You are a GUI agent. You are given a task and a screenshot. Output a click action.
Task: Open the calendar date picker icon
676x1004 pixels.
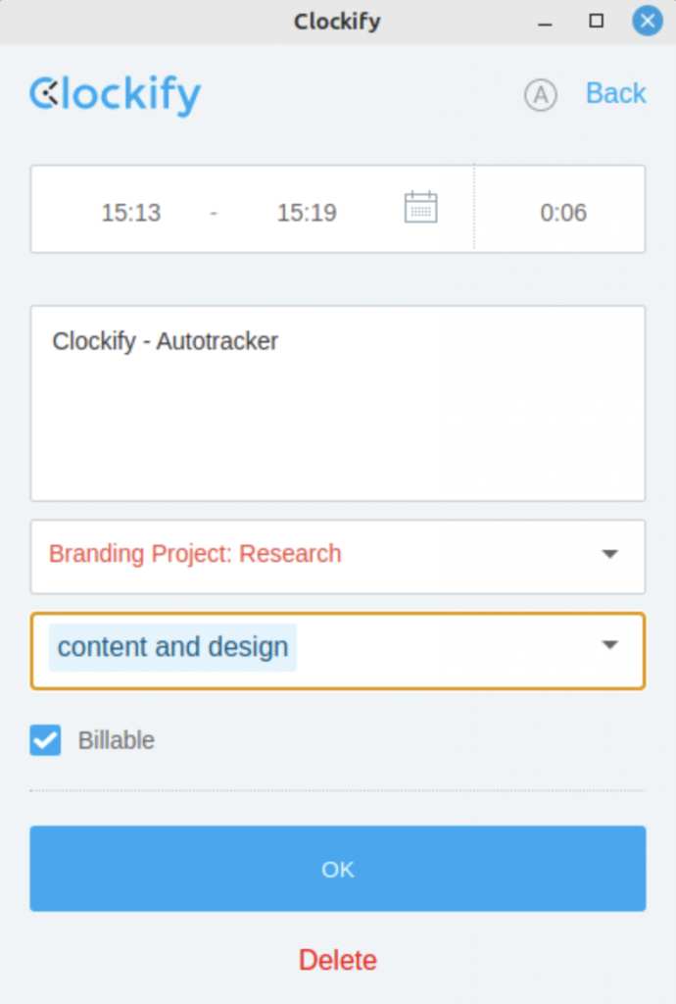[x=421, y=208]
